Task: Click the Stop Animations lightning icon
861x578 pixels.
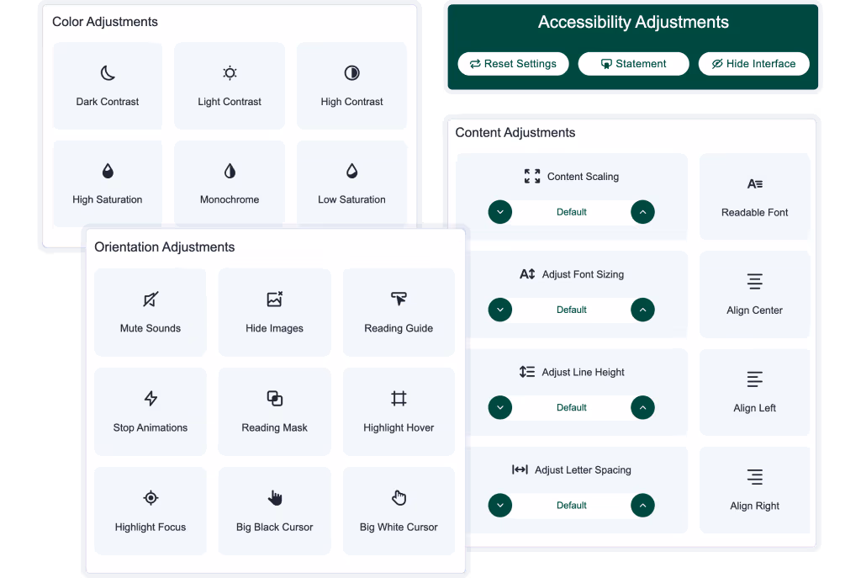Action: click(x=151, y=399)
